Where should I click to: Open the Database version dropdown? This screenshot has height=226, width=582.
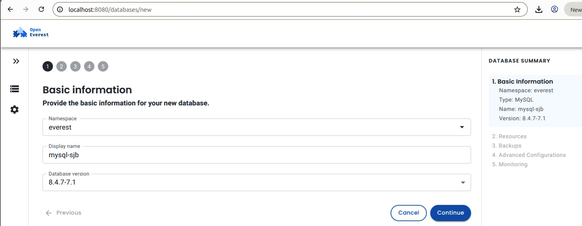(463, 182)
